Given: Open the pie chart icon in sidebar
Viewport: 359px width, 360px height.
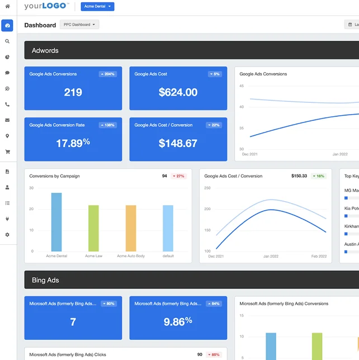Looking at the screenshot, I should [x=7, y=57].
